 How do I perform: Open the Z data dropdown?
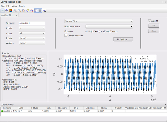(32, 38)
